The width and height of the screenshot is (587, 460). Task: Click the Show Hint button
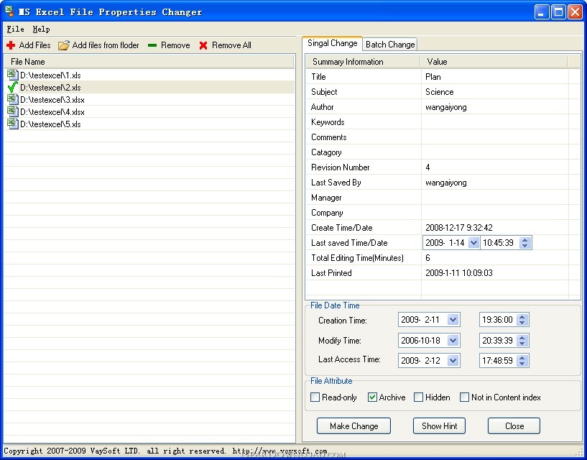coord(439,426)
